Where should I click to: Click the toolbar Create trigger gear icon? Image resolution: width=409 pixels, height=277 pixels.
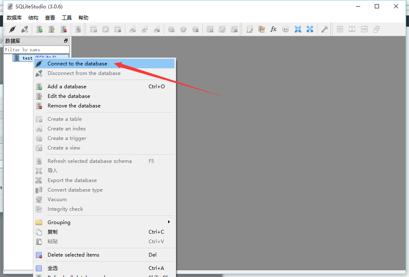pos(171,29)
